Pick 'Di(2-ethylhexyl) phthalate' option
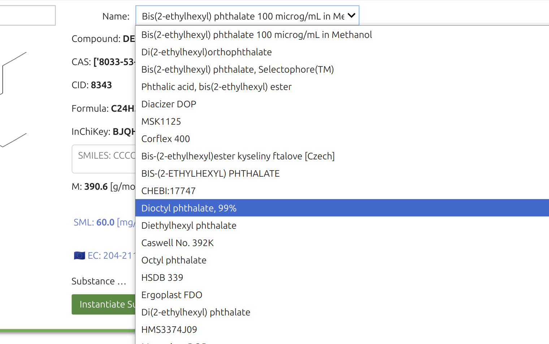Viewport: 549px width, 344px height. point(342,312)
